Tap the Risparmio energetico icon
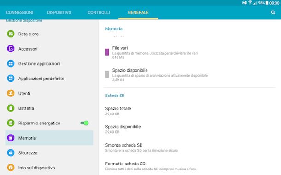The height and width of the screenshot is (175, 281). [11, 123]
